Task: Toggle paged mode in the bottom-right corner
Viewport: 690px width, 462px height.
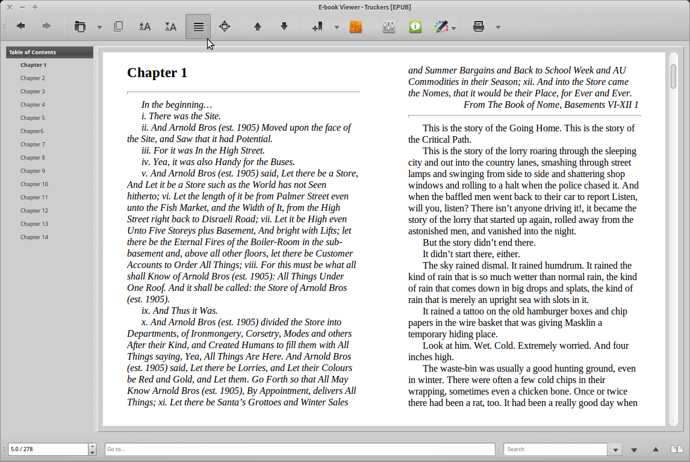Action: (677, 449)
